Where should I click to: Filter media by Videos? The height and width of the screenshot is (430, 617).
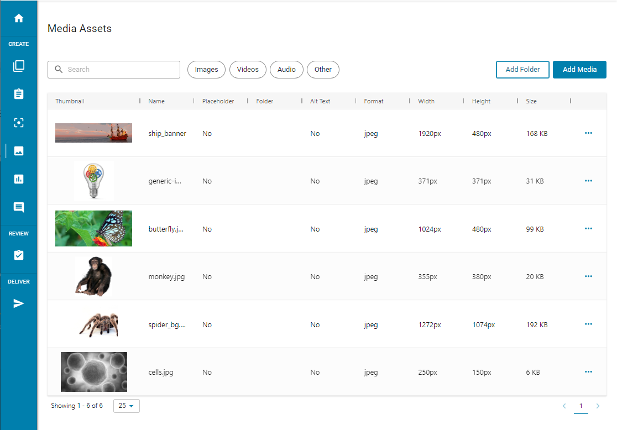click(x=248, y=70)
